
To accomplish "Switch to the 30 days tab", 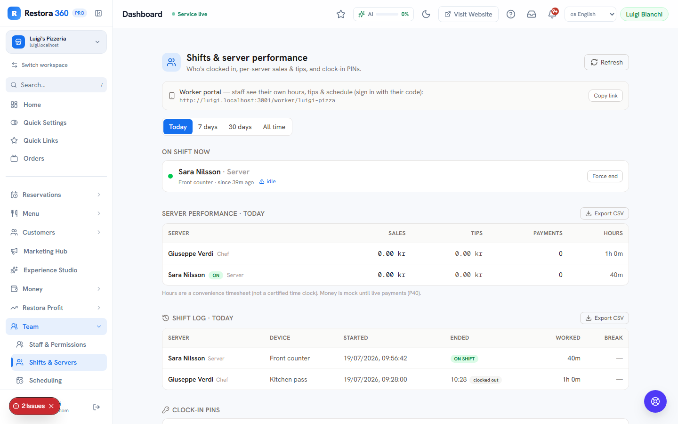I will 240,127.
